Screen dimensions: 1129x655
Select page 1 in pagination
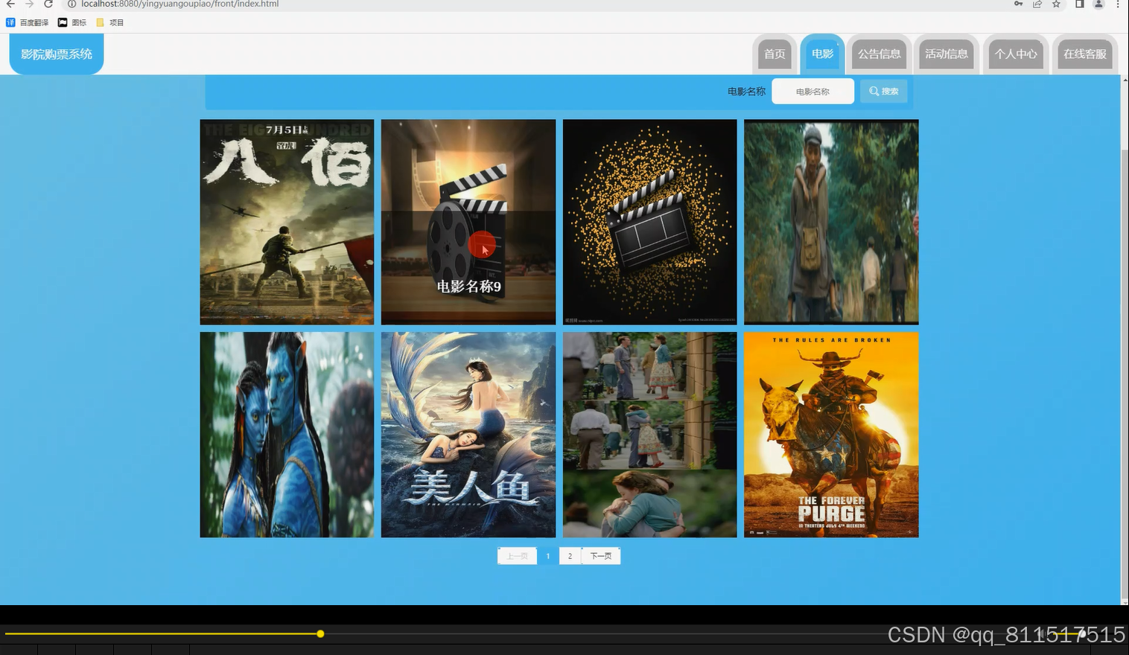coord(548,556)
